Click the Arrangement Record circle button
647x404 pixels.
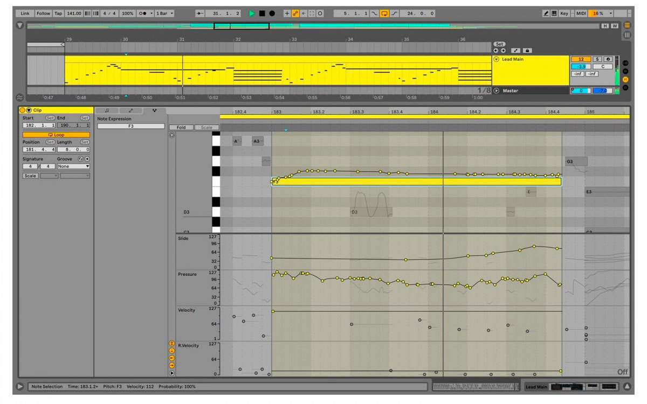272,13
